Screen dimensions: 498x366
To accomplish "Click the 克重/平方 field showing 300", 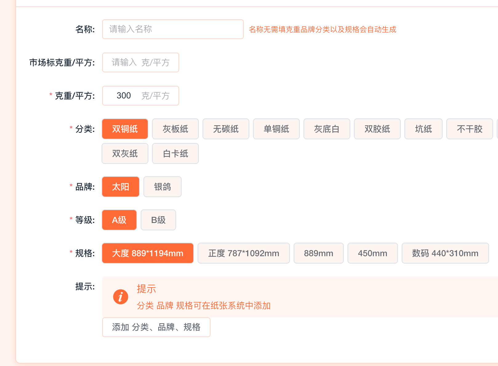I will (140, 96).
